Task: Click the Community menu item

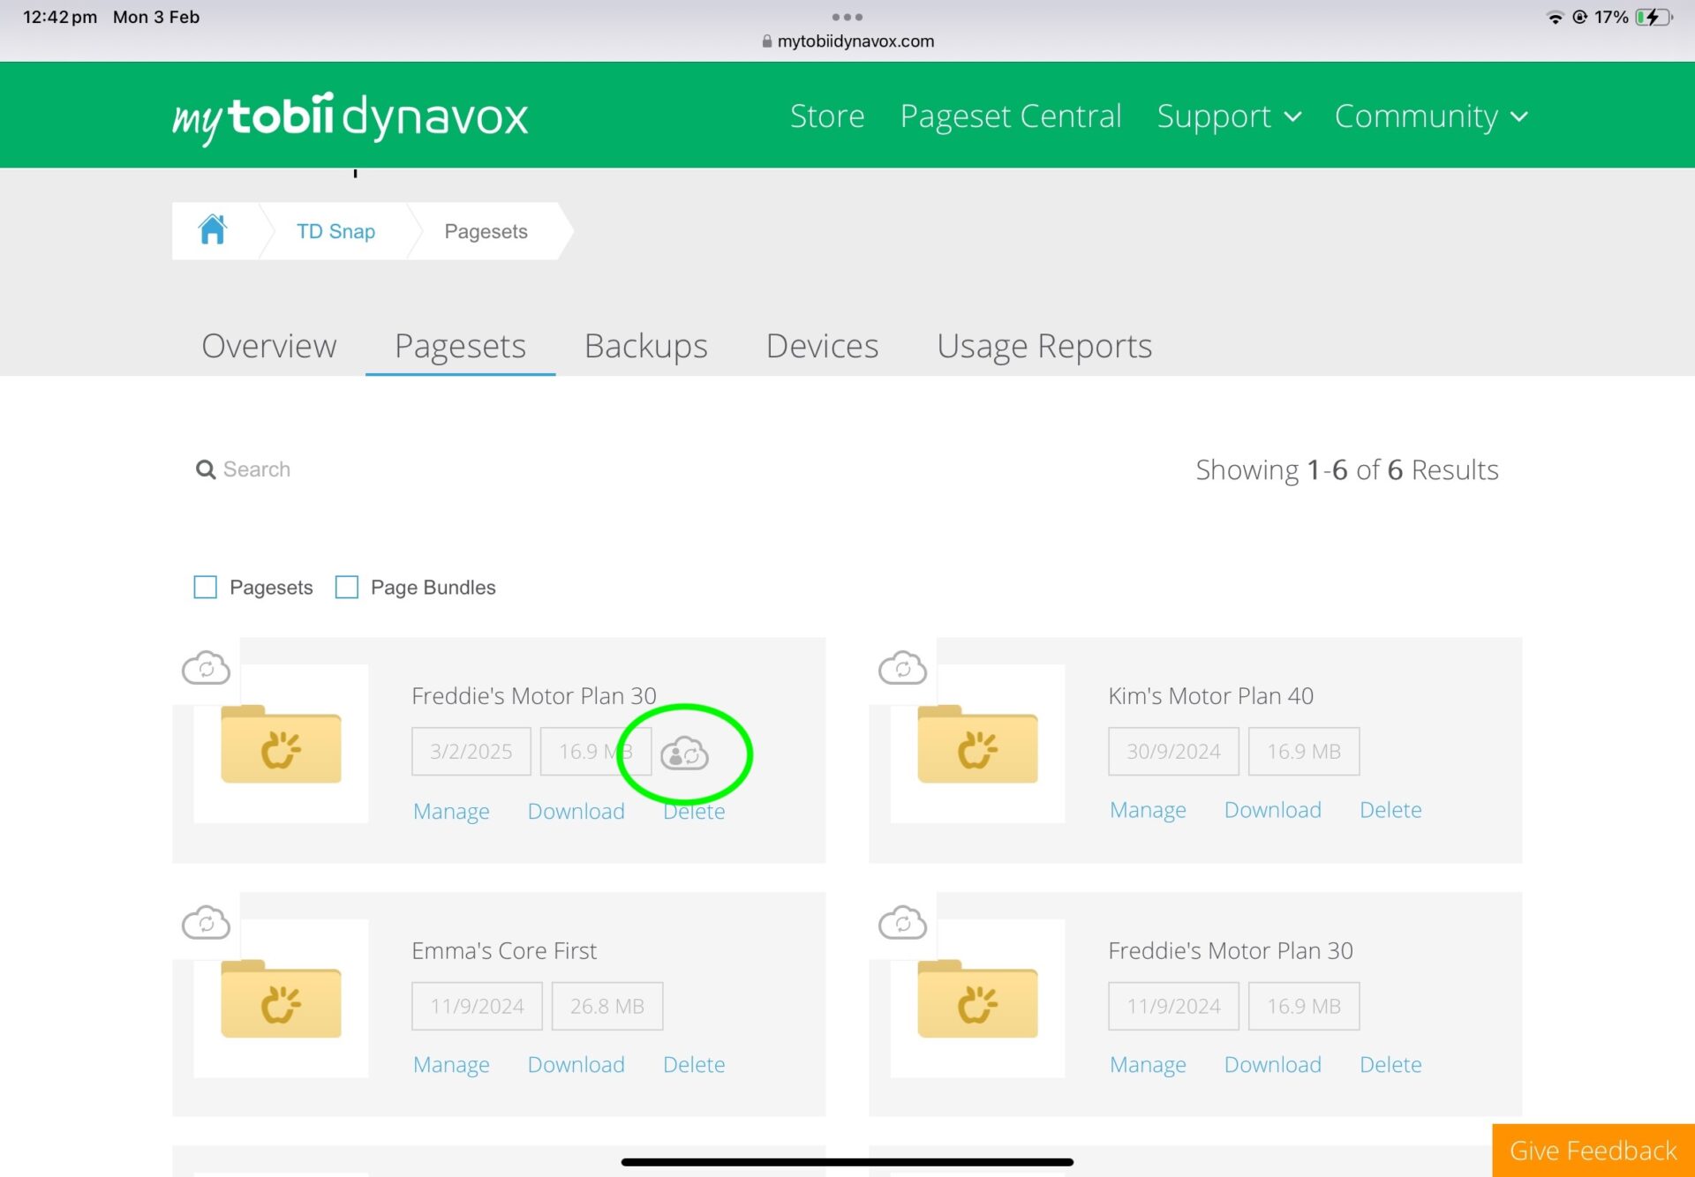Action: pyautogui.click(x=1429, y=115)
